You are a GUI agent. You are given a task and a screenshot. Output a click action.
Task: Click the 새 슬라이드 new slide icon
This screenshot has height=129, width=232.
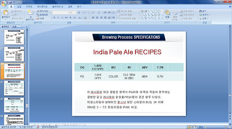pyautogui.click(x=30, y=12)
